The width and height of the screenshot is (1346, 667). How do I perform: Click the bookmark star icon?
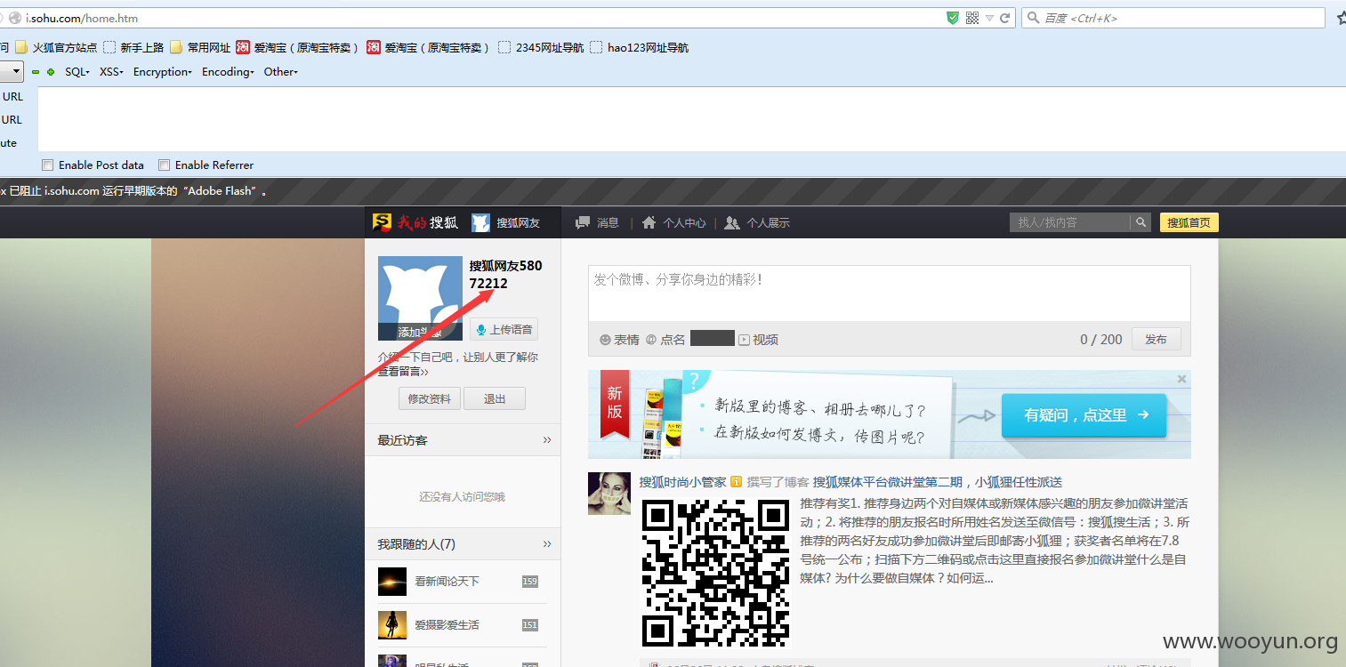pyautogui.click(x=1341, y=18)
